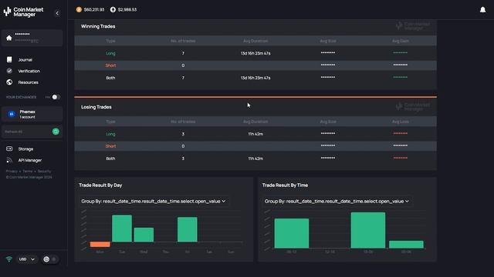Open the Trade Result By Time group-by dropdown
The width and height of the screenshot is (494, 277).
pyautogui.click(x=337, y=202)
